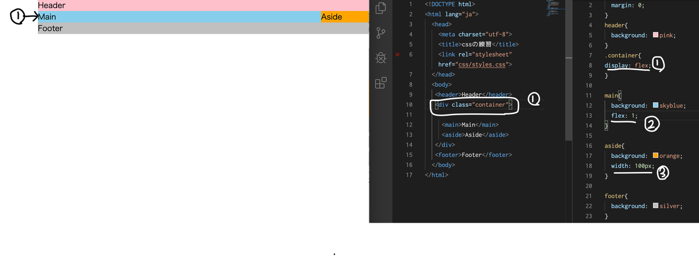Open the Extensions blocks icon

[x=381, y=83]
